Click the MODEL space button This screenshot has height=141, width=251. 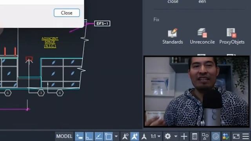pyautogui.click(x=64, y=136)
